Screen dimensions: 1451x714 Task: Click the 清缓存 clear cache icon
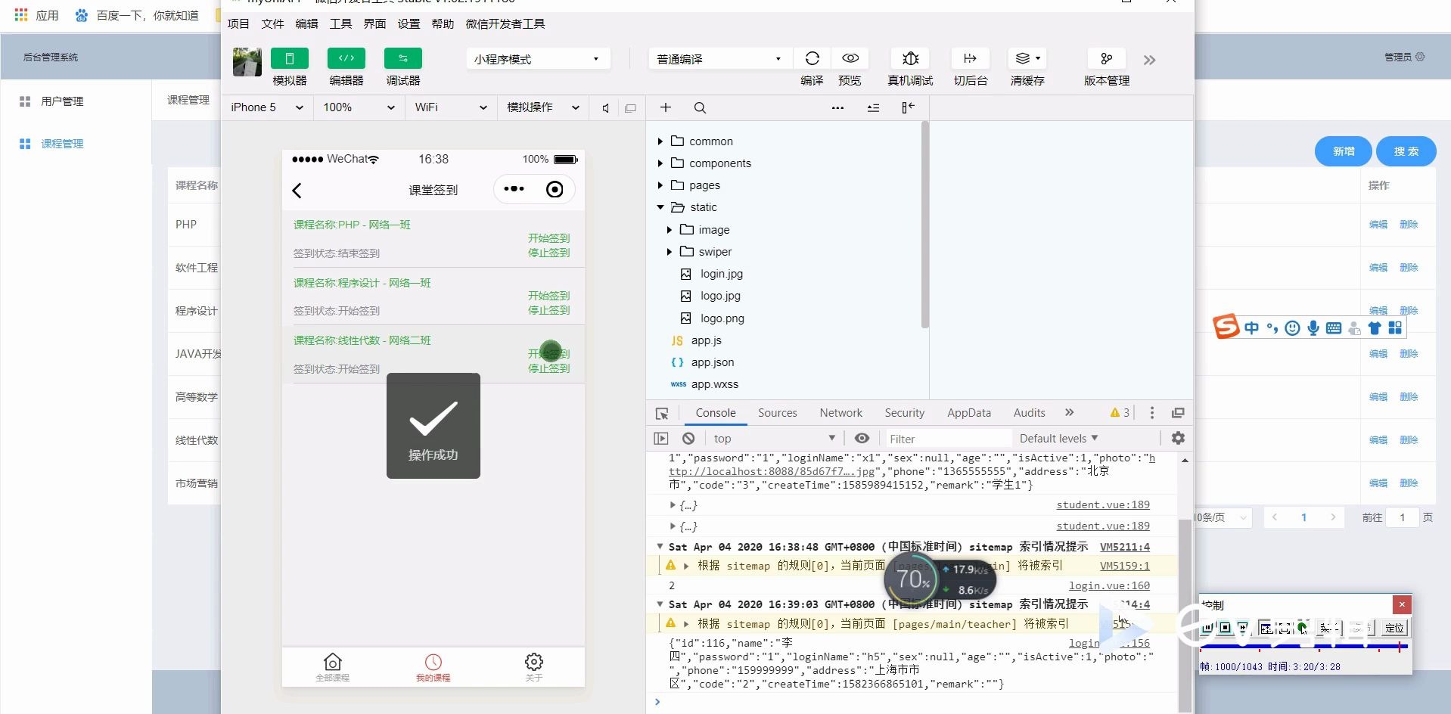pos(1023,58)
